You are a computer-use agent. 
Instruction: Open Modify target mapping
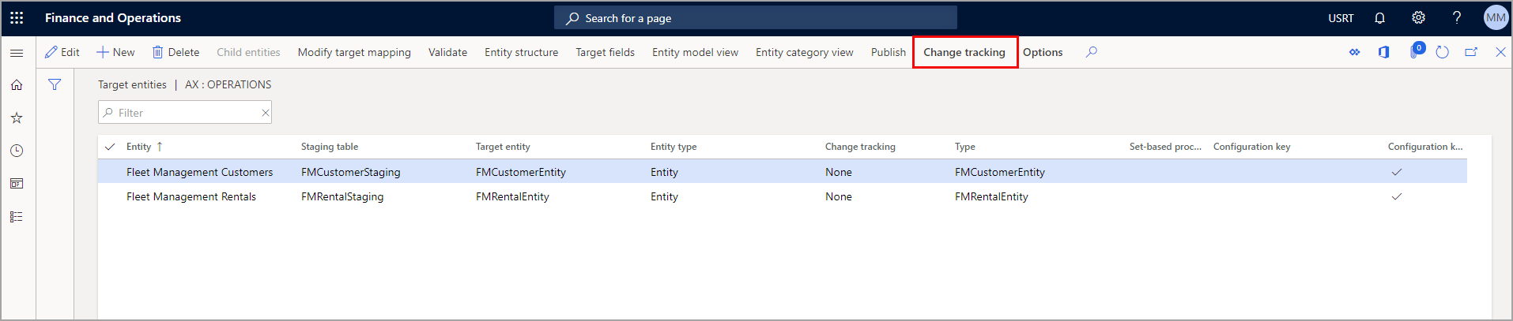(354, 52)
